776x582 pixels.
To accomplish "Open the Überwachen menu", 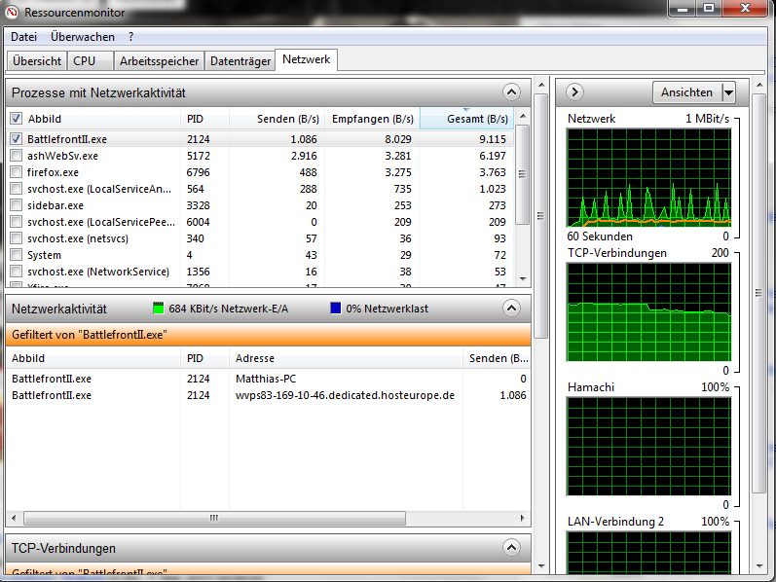I will [x=83, y=37].
